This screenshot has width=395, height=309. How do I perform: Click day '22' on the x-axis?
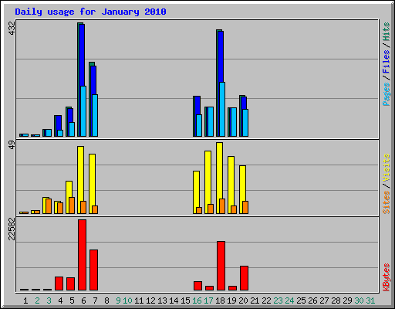pyautogui.click(x=266, y=301)
